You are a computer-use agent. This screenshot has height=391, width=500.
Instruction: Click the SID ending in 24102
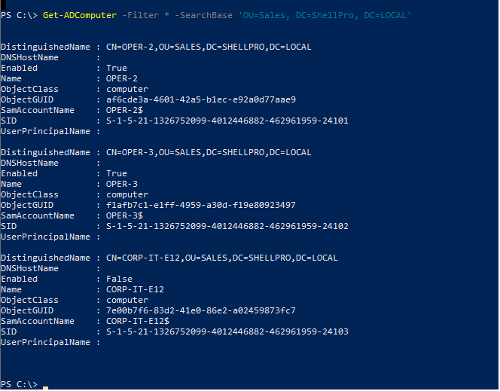point(227,226)
